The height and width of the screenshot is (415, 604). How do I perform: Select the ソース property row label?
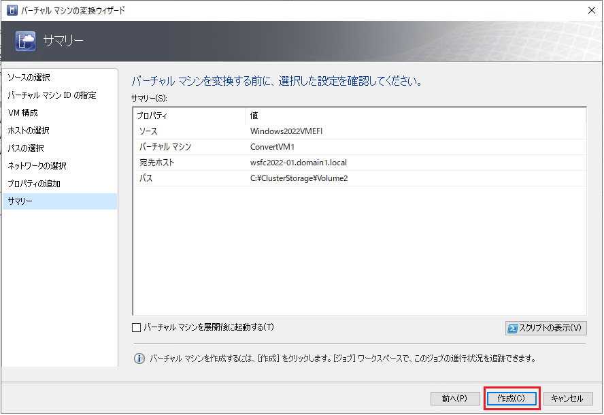click(148, 131)
